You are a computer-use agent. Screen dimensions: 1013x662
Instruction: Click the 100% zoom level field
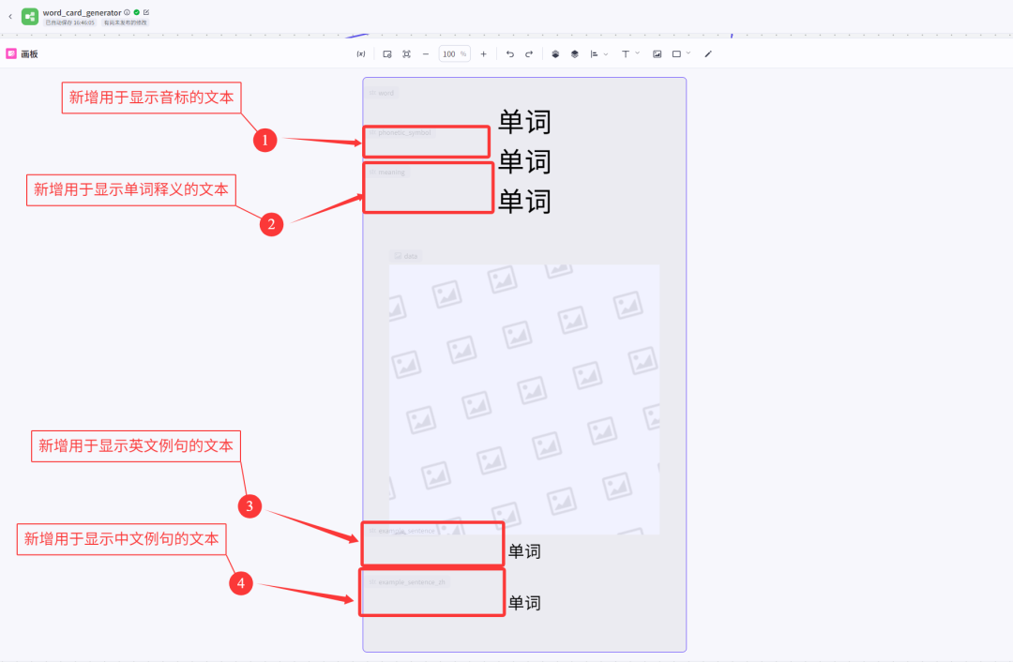pos(454,53)
